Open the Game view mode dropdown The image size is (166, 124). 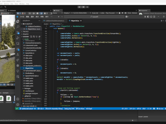58,13
